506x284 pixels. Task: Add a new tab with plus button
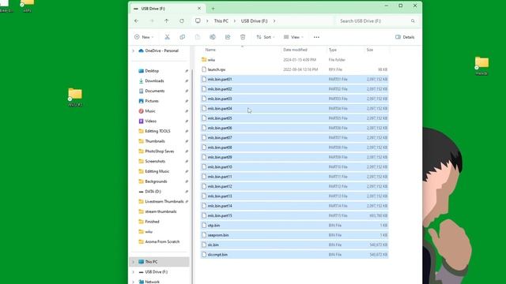[x=213, y=9]
